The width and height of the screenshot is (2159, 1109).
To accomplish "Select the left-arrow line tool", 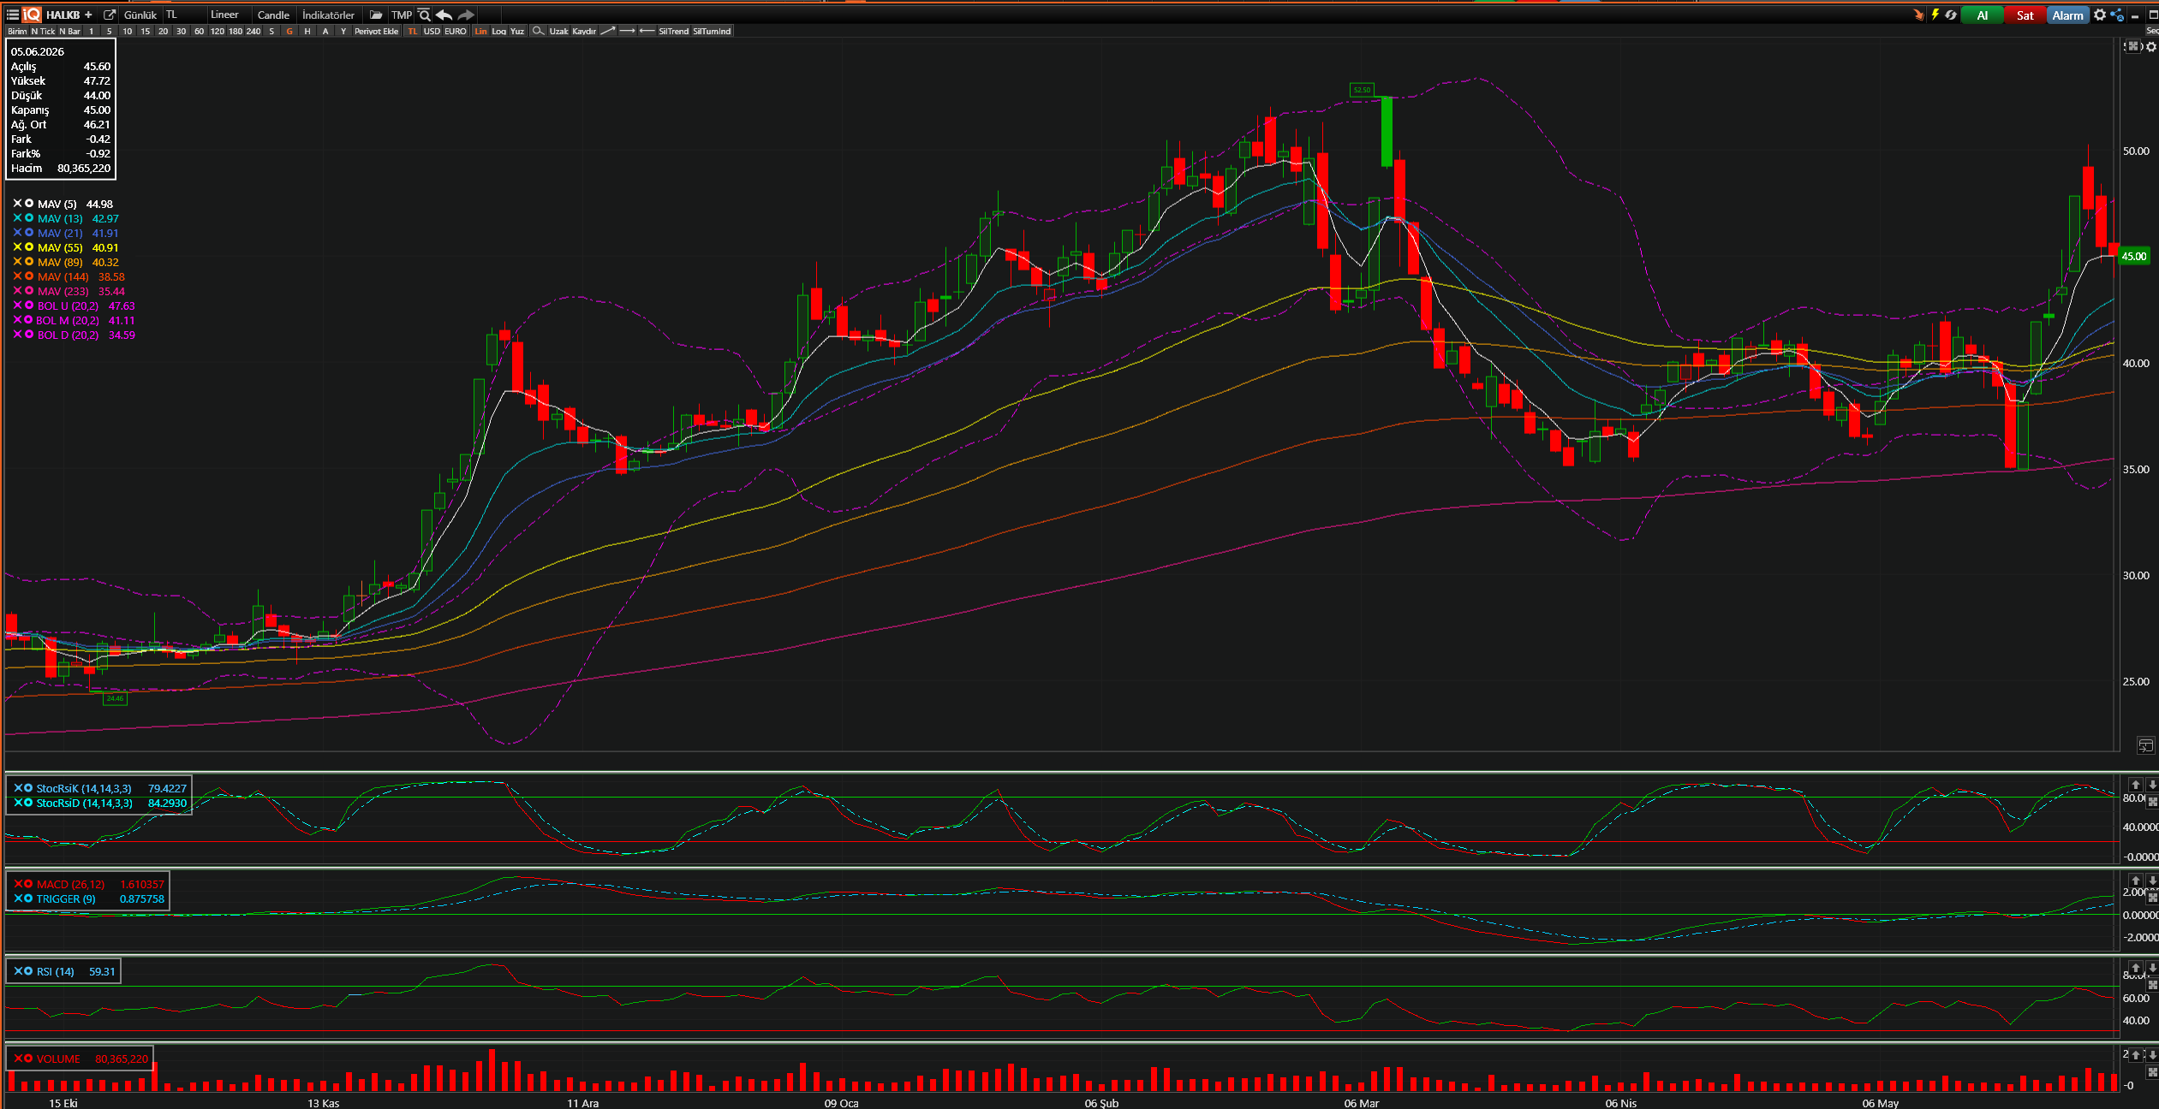I will [x=647, y=31].
